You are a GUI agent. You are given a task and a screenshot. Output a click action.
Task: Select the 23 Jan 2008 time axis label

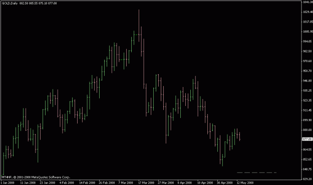tap(48, 182)
